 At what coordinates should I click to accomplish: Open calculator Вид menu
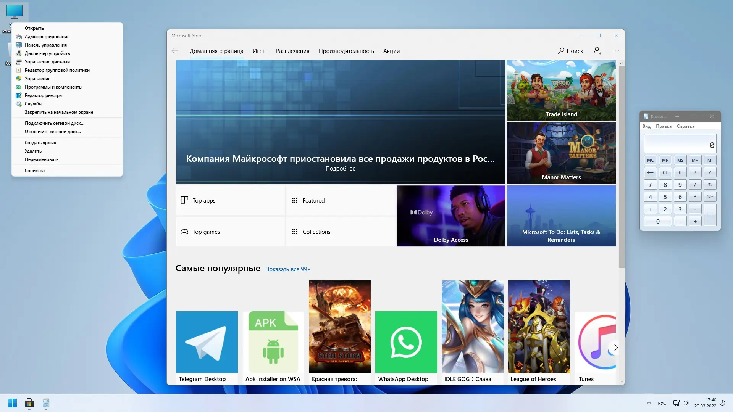(x=646, y=126)
